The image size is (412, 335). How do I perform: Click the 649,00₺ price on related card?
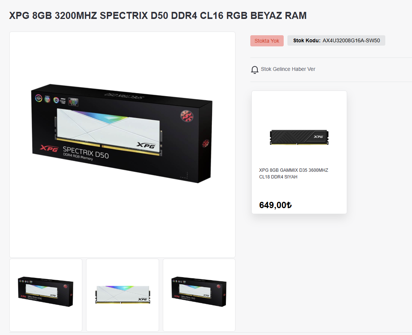(276, 205)
